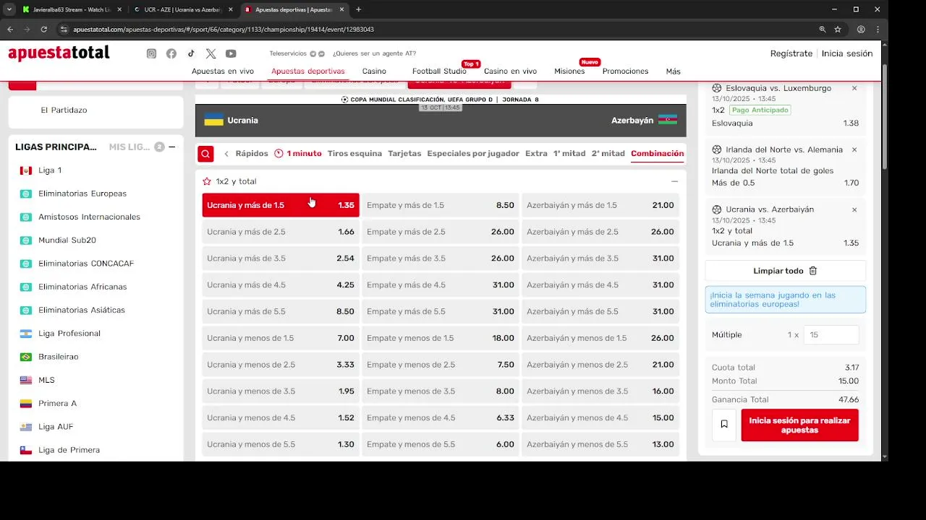
Task: Remove Irlanda del Norte vs. Alemania bet
Action: click(x=854, y=149)
